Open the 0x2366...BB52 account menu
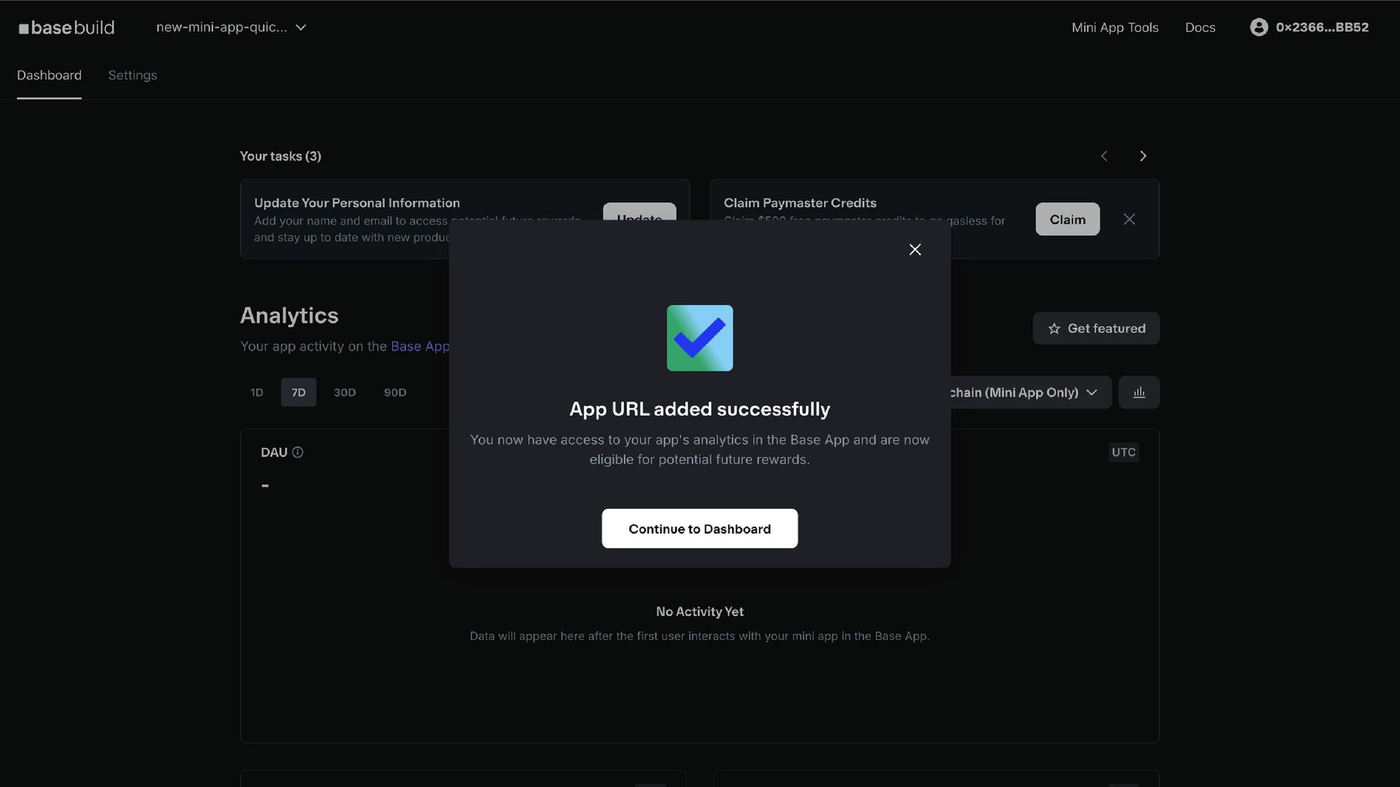This screenshot has width=1400, height=787. point(1321,28)
